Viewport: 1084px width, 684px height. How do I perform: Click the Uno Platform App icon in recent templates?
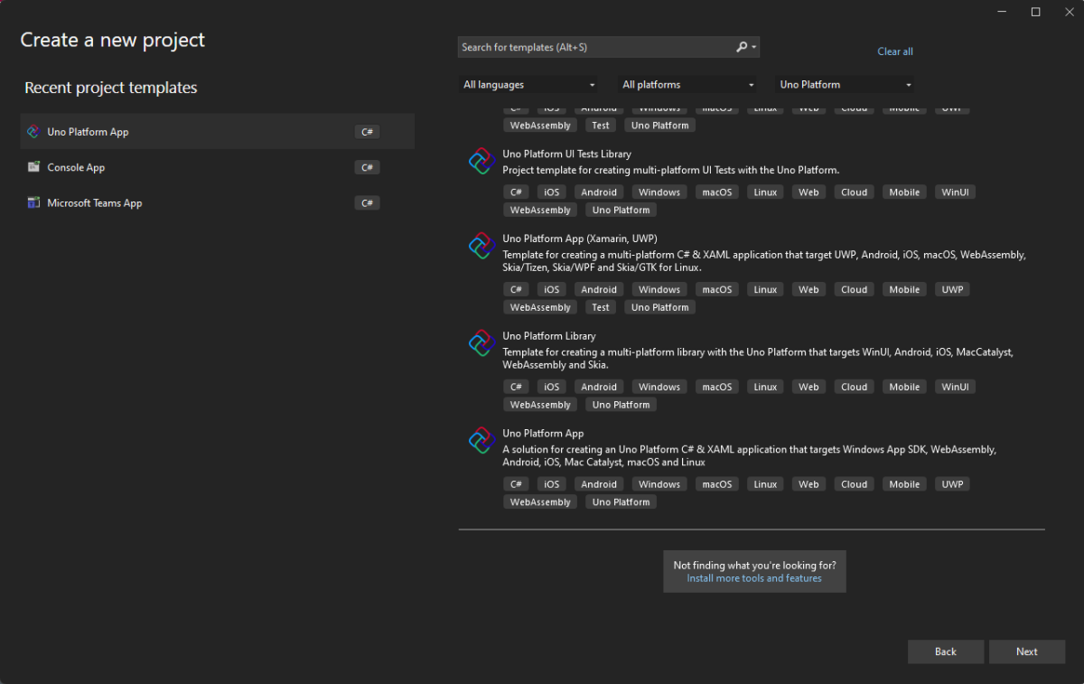33,131
